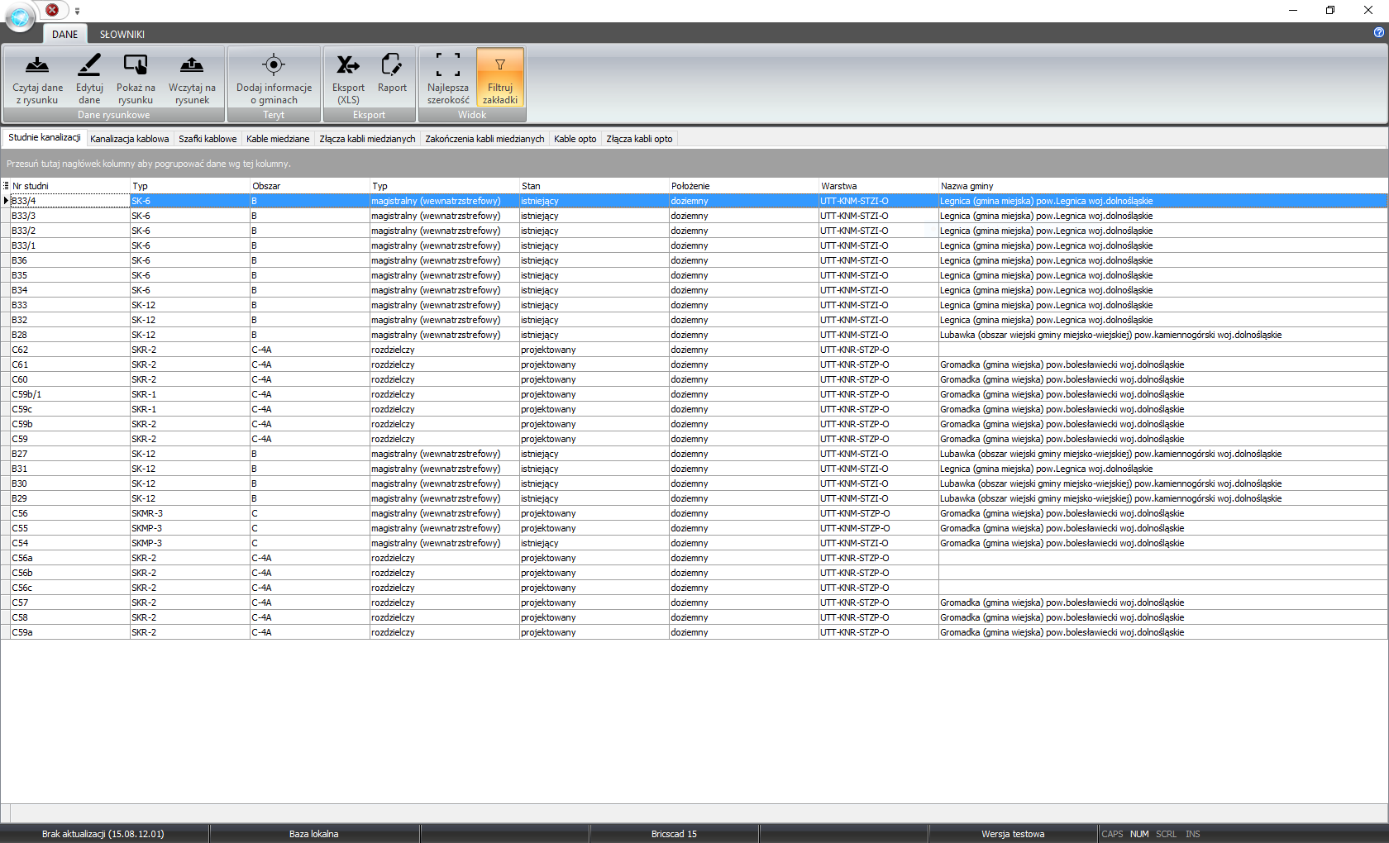Sort by the Położenie column header
1389x843 pixels.
click(x=743, y=186)
